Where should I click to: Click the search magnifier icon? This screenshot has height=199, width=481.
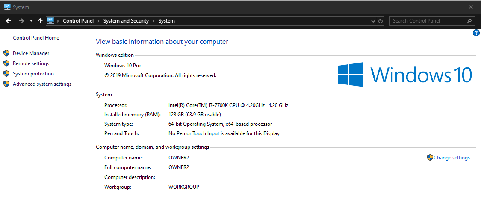[469, 21]
